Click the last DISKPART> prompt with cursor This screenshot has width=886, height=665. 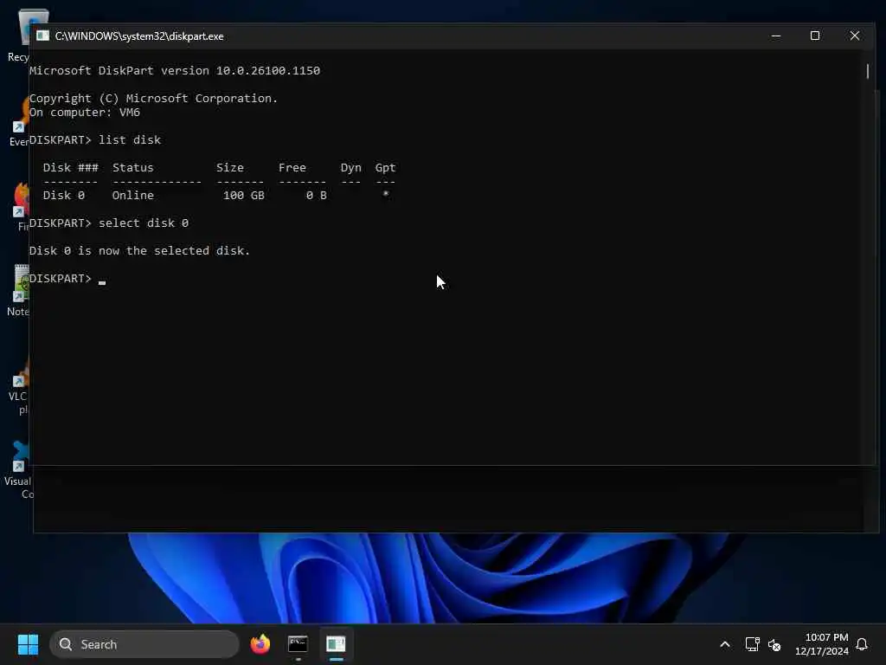point(67,278)
